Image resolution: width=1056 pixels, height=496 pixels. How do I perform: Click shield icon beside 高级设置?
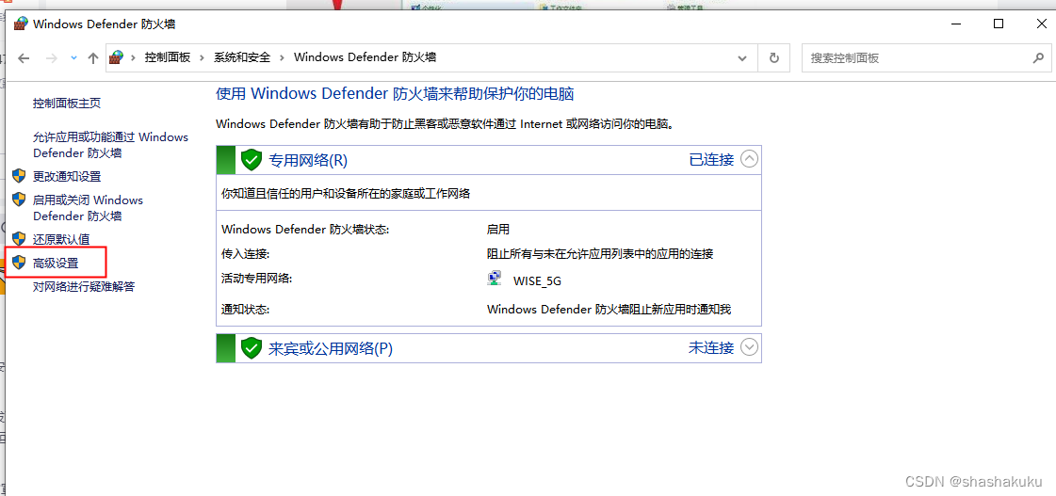19,263
